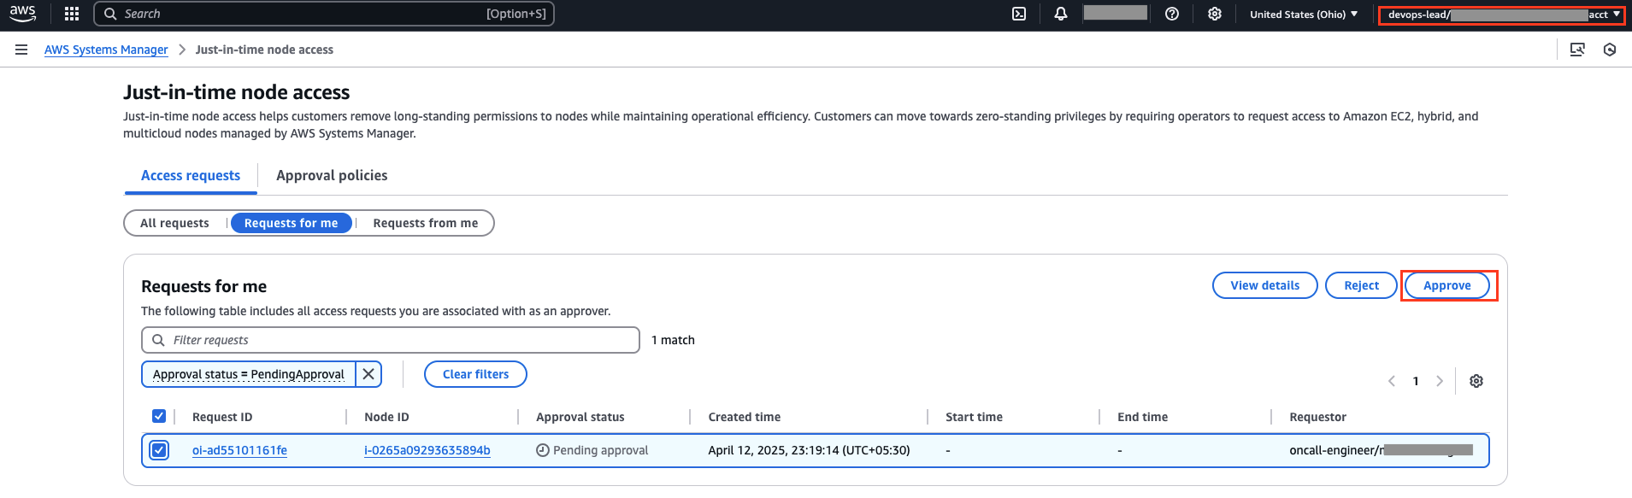Open AWS Systems Manager breadcrumb link
Screen dimensions: 1632x498
106,50
